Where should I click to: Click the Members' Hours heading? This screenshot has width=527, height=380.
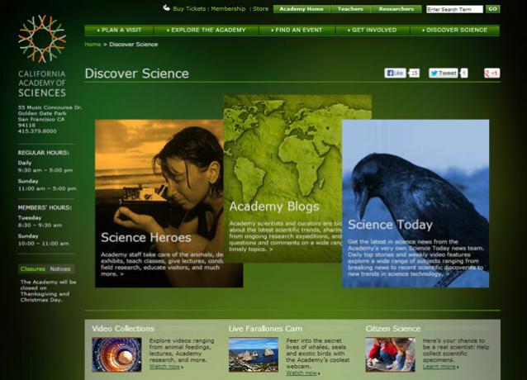[x=45, y=208]
